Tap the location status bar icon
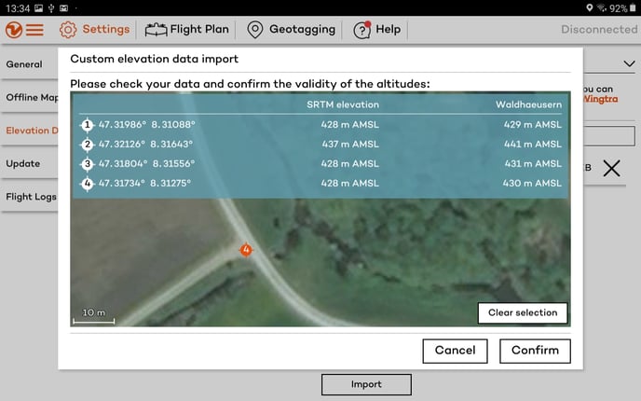The width and height of the screenshot is (641, 401). tap(590, 7)
